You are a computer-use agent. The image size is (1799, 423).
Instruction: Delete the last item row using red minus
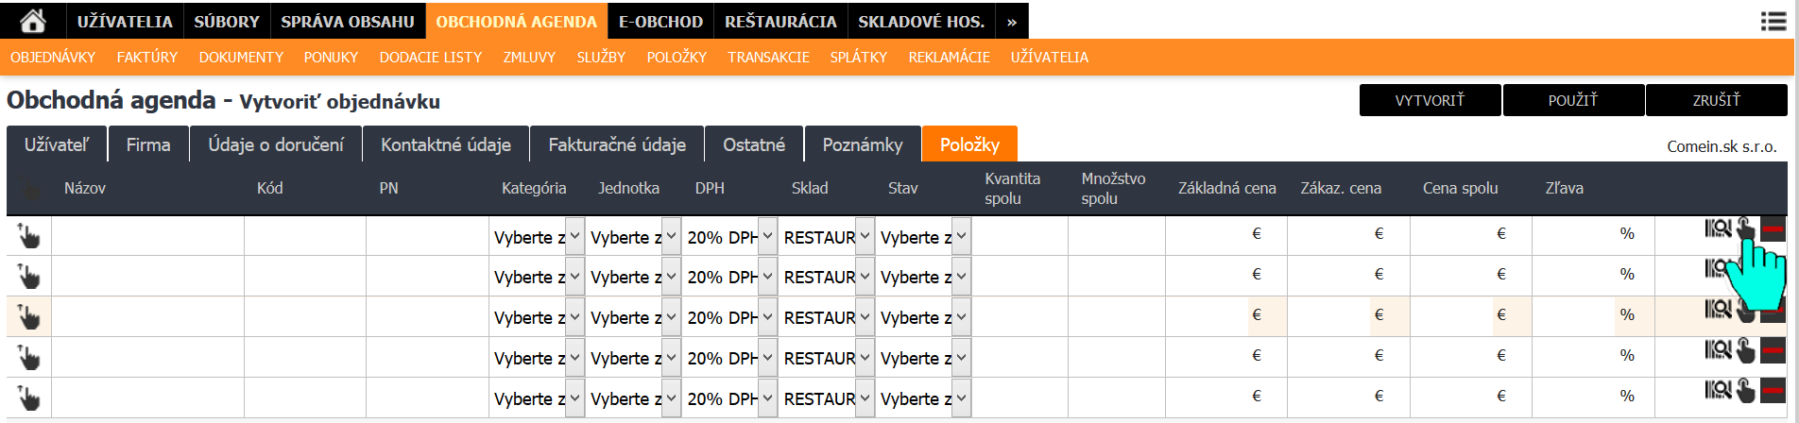point(1773,391)
